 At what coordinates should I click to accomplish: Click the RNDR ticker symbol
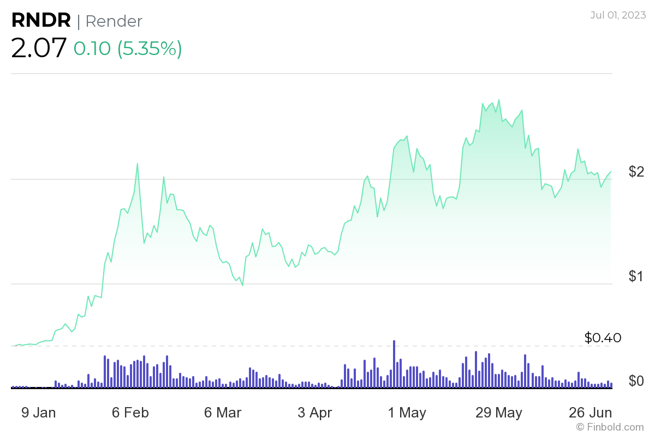click(x=41, y=20)
